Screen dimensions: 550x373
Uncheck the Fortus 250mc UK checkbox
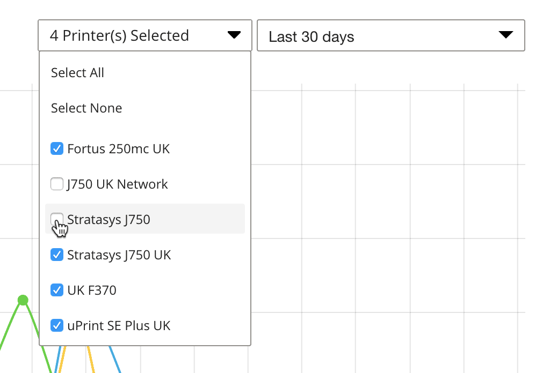click(57, 148)
